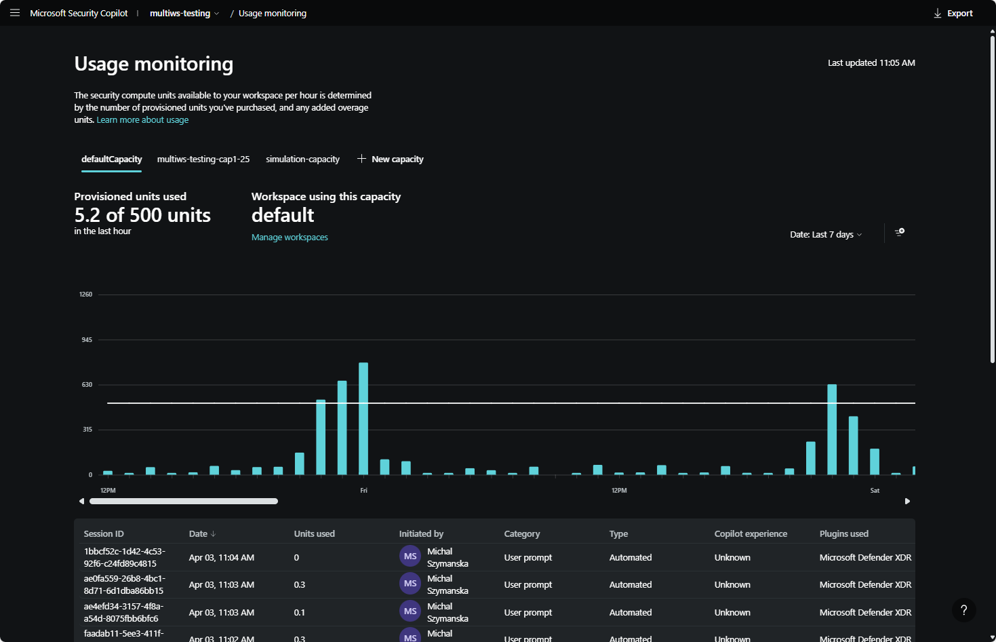Image resolution: width=996 pixels, height=642 pixels.
Task: Click Microsoft Defender XDR in first row
Action: pyautogui.click(x=865, y=558)
